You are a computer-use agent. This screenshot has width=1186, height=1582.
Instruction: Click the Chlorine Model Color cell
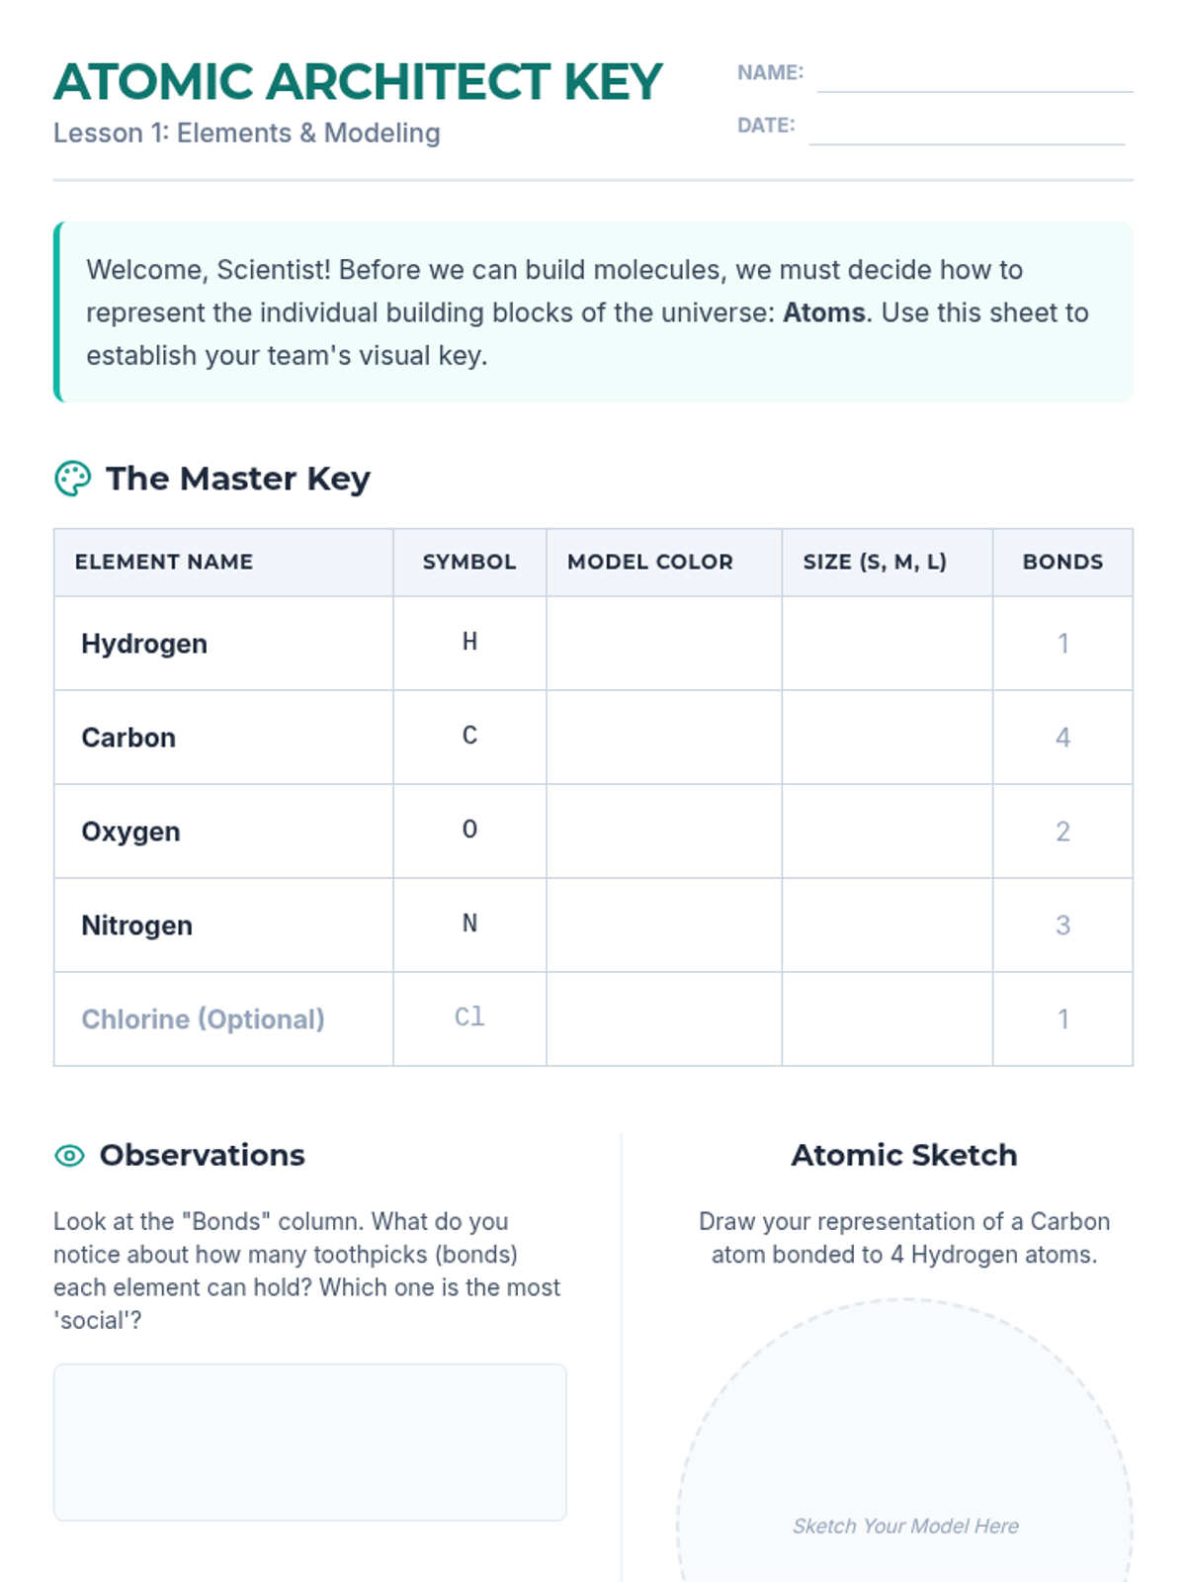(x=663, y=1018)
